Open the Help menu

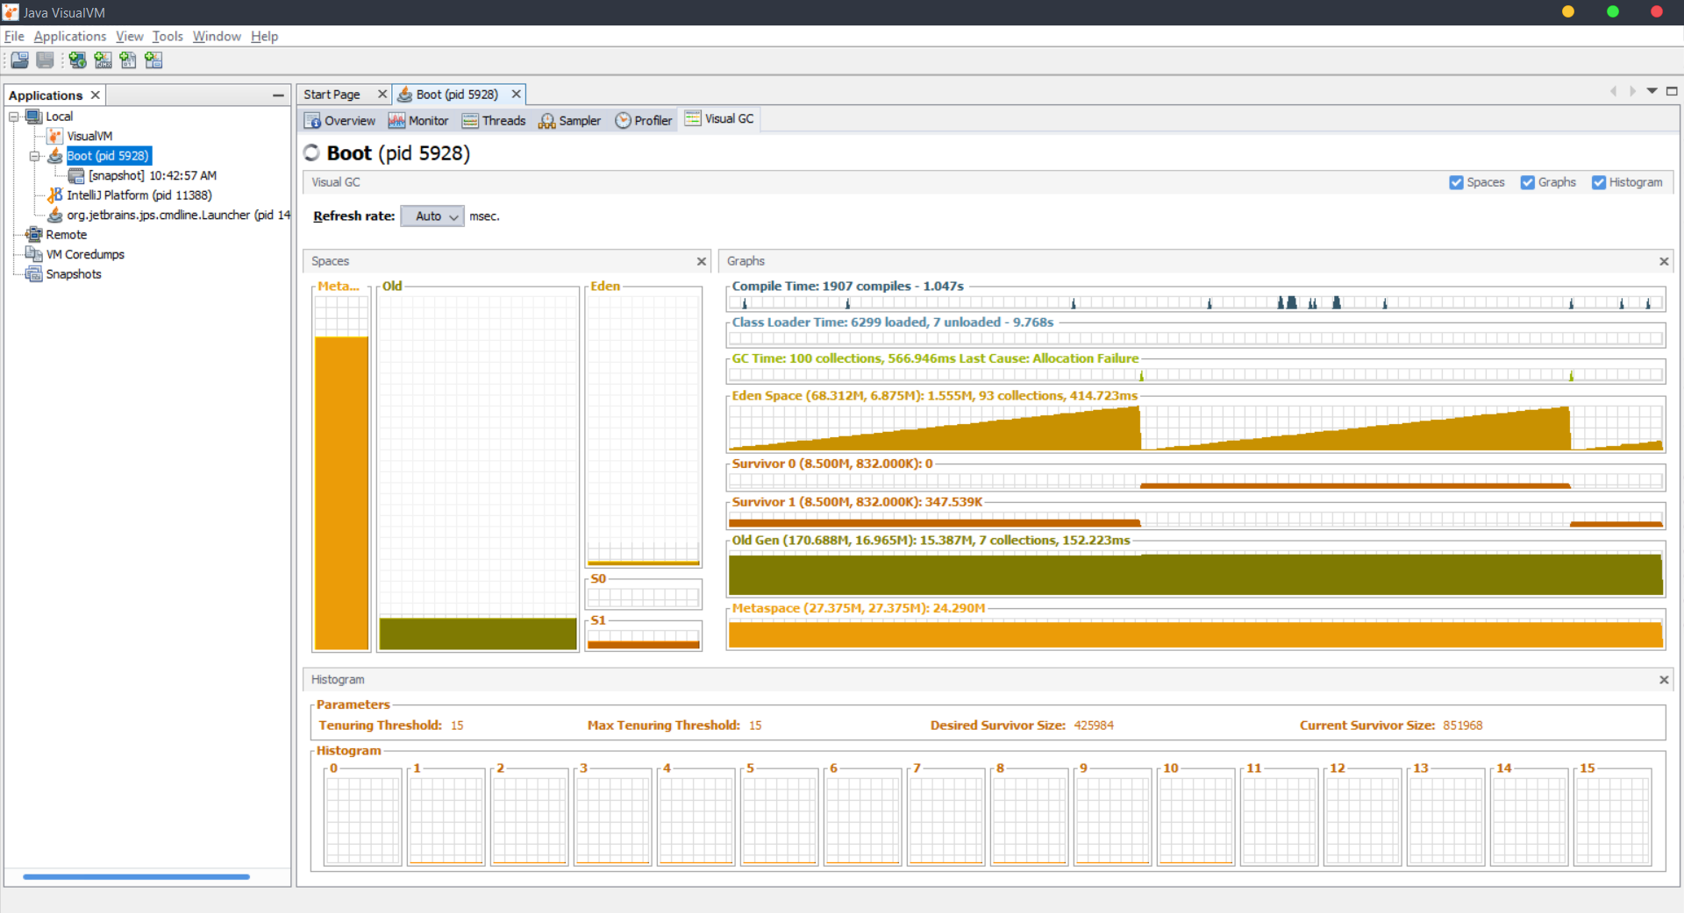click(264, 36)
